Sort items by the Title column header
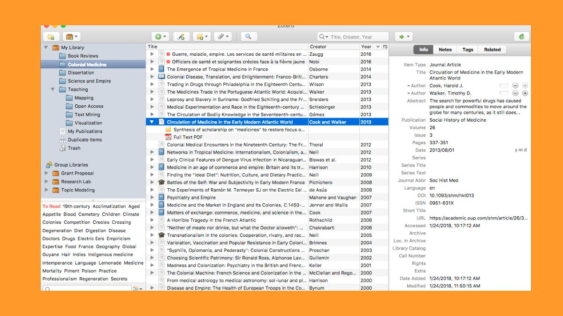 (227, 47)
